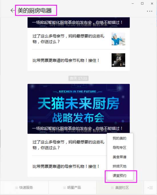The height and width of the screenshot is (195, 157).
Task: Maximize the chat window
Action: click(x=142, y=3)
